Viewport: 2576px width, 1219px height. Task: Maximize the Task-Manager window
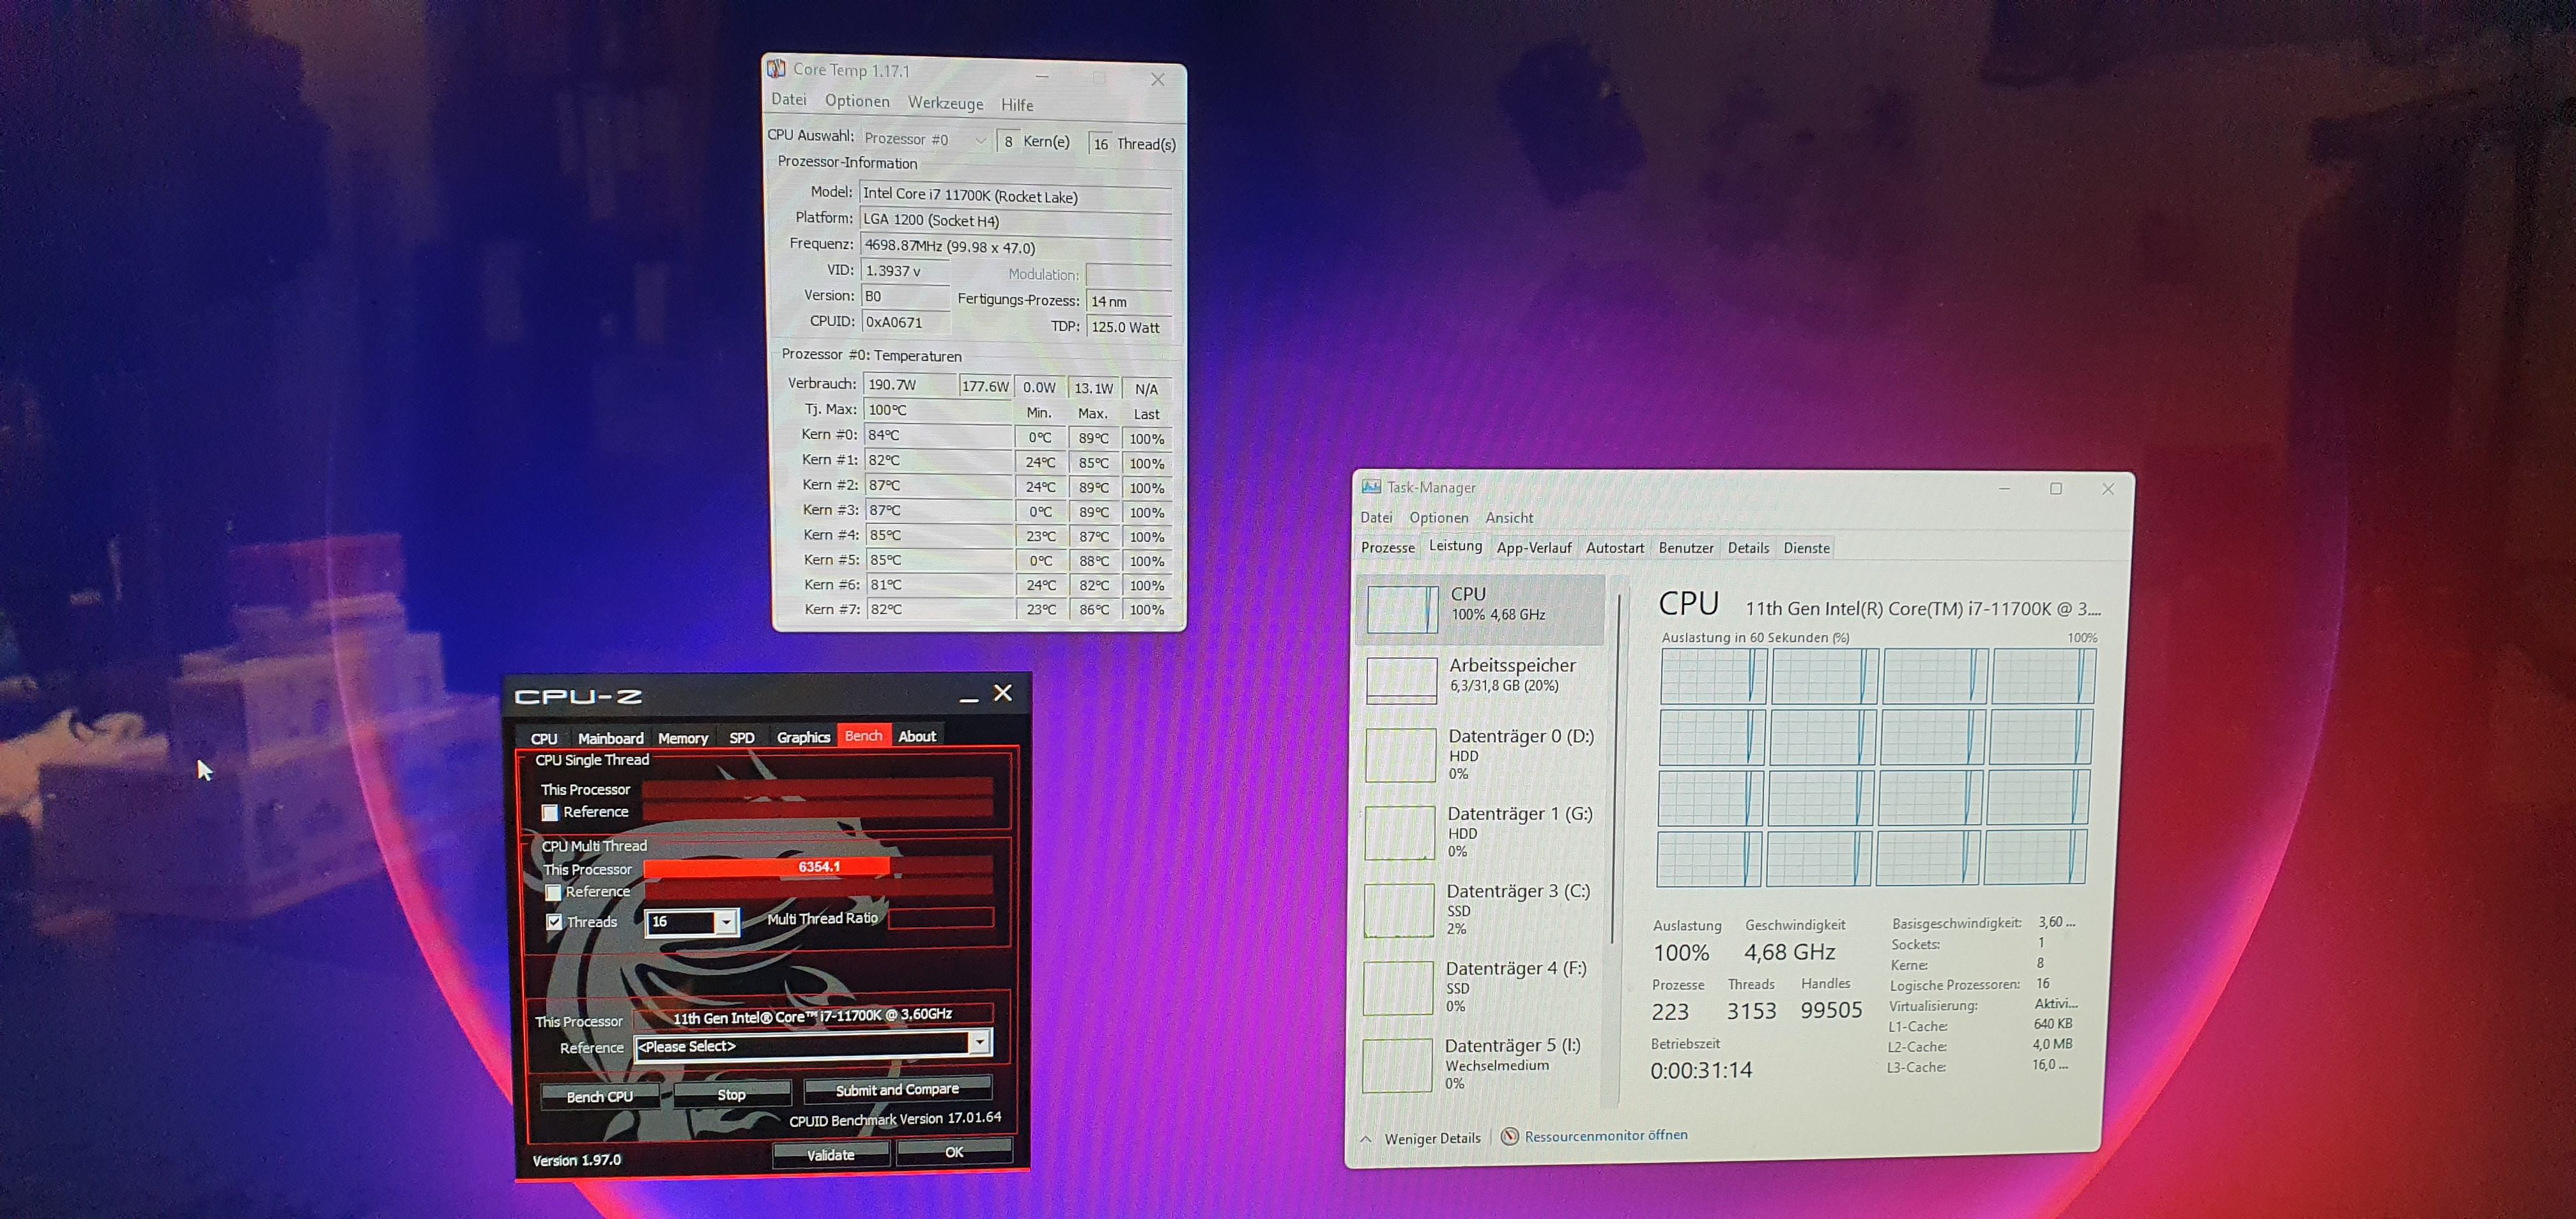2056,488
